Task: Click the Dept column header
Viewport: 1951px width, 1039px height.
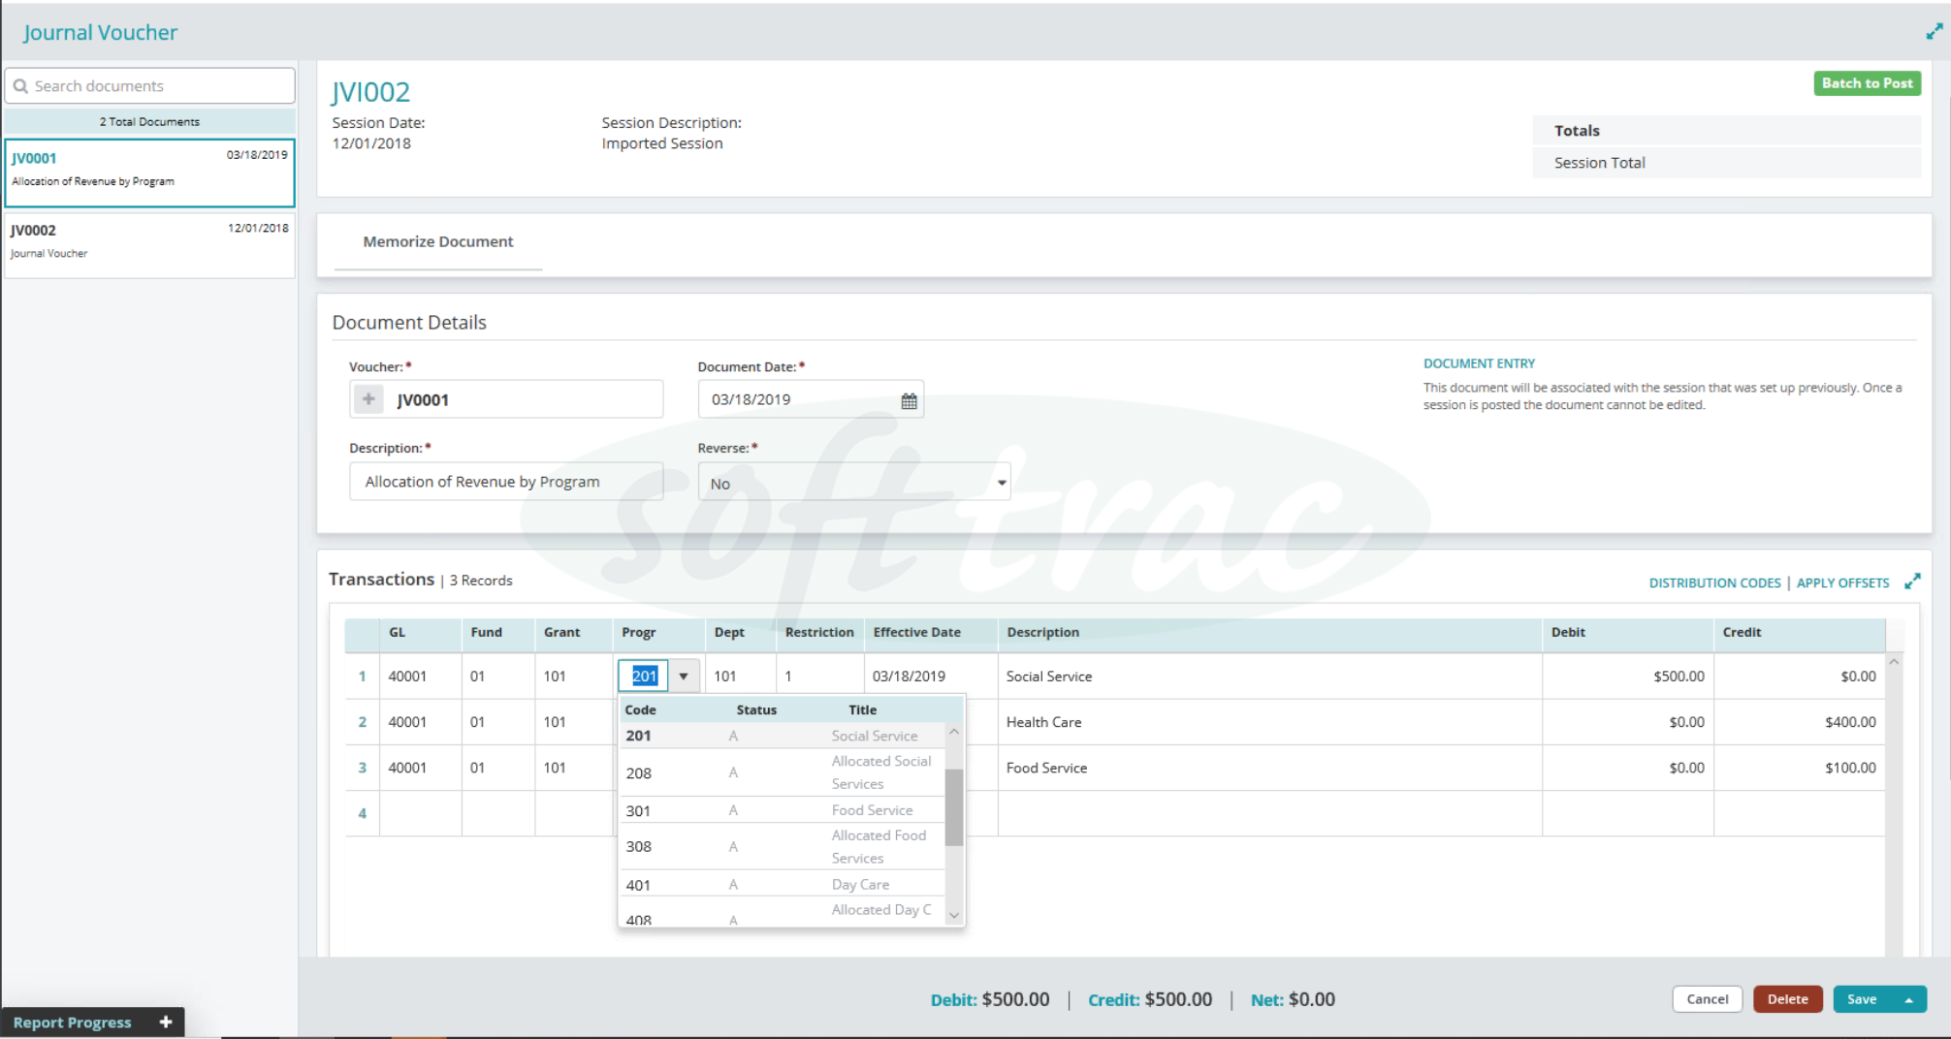Action: click(x=741, y=632)
